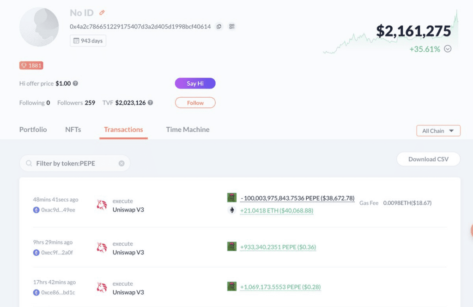Click the Follow button
Viewport: 473px width, 307px height.
[x=195, y=103]
